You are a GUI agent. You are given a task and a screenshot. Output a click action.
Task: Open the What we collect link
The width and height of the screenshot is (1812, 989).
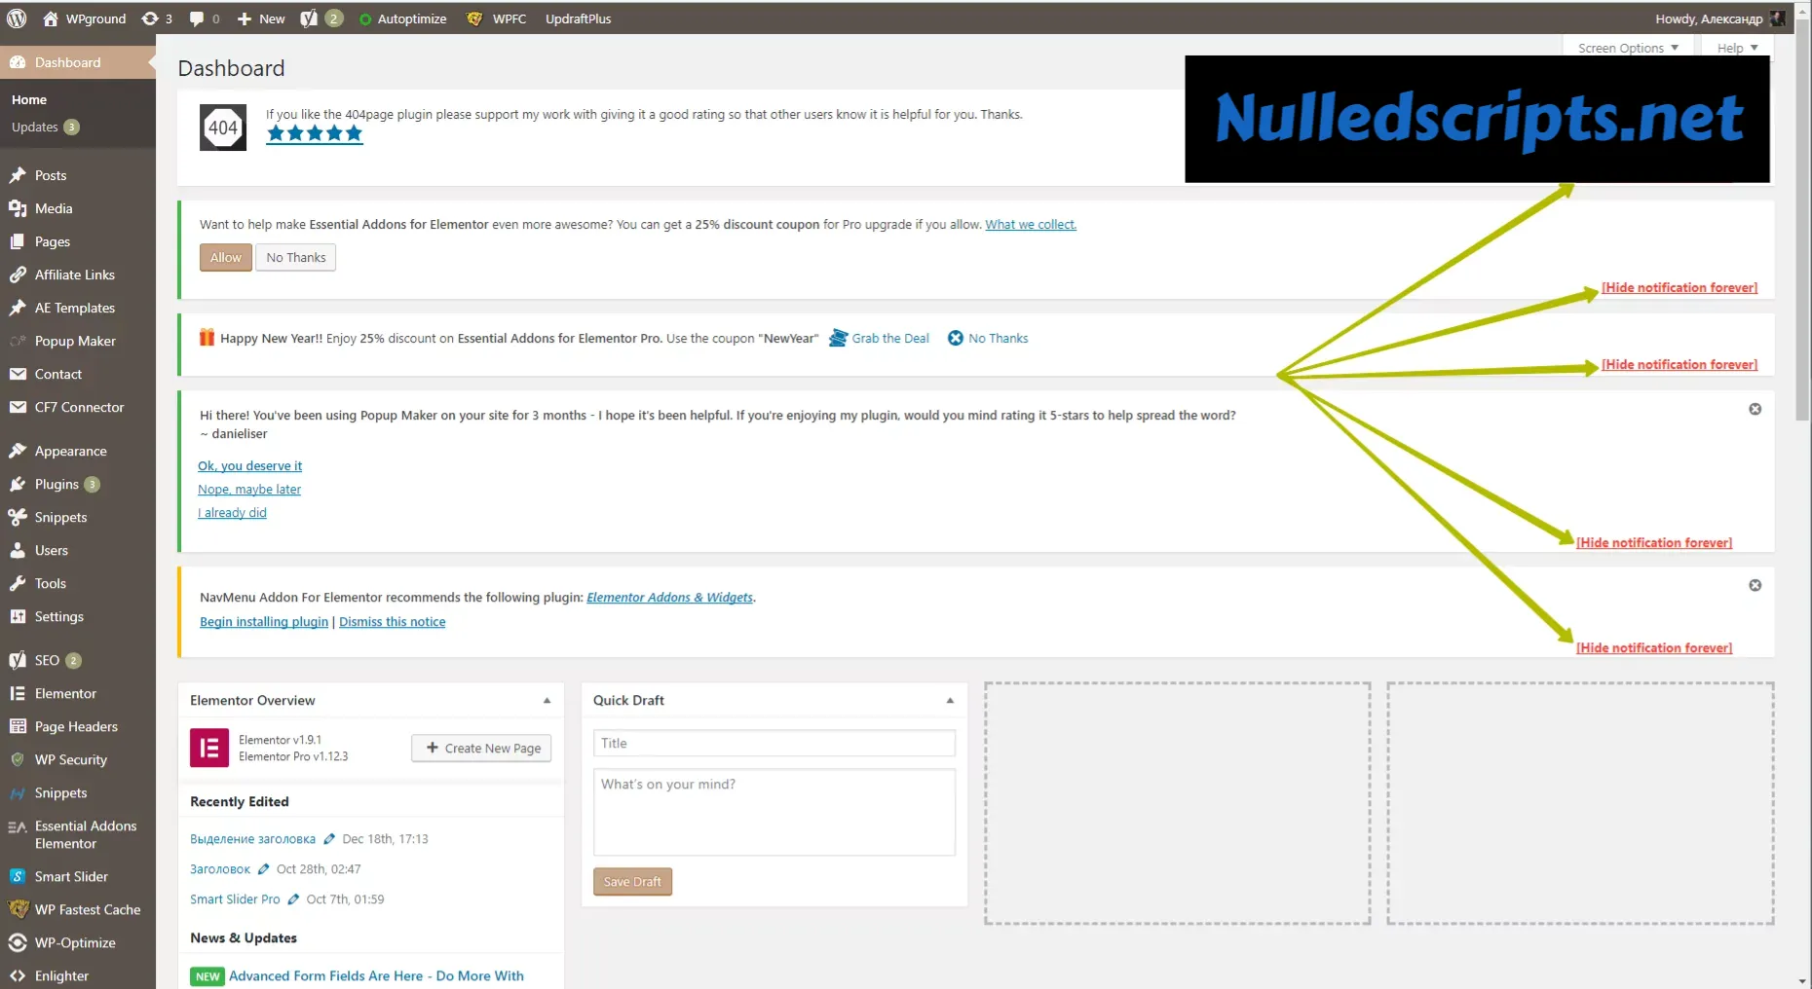tap(1031, 224)
